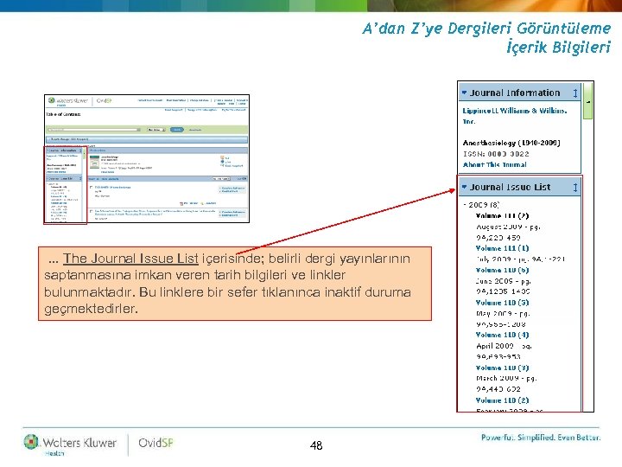The height and width of the screenshot is (467, 622).
Task: Tick the second article checkbox in small screenshot
Action: (x=92, y=211)
